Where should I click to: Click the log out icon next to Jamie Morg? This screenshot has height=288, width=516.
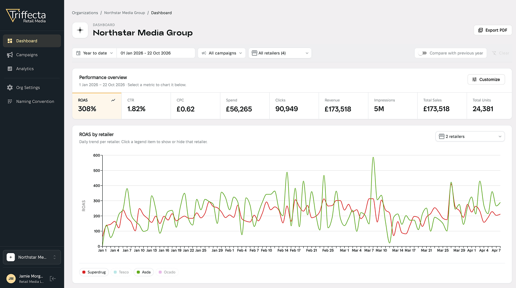(53, 279)
